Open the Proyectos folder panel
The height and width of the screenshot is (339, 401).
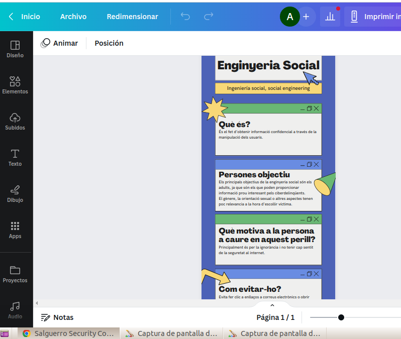[x=15, y=274]
